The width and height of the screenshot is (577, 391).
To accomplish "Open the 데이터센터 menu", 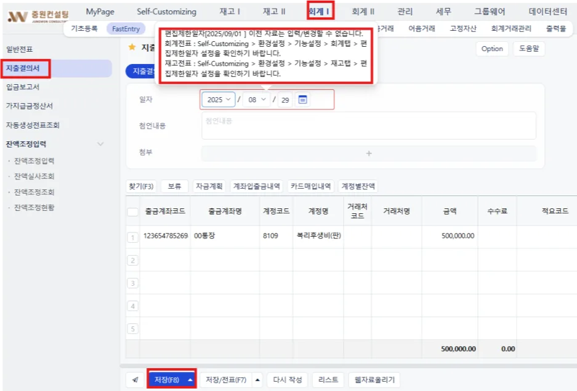I will [x=547, y=12].
